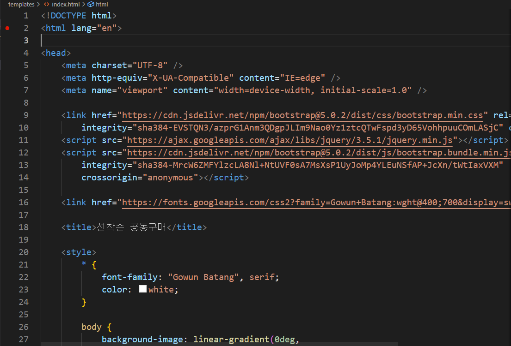Click the "viewport" name value
The width and height of the screenshot is (511, 346).
tap(142, 90)
